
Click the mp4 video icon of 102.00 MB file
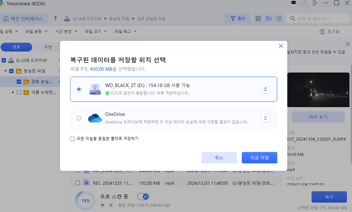tap(87, 183)
